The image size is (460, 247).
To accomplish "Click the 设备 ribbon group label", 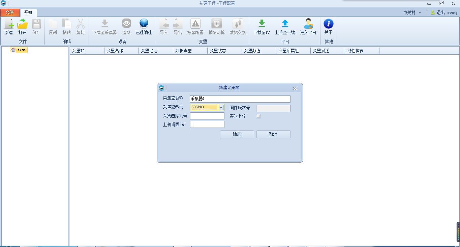I will [x=122, y=42].
